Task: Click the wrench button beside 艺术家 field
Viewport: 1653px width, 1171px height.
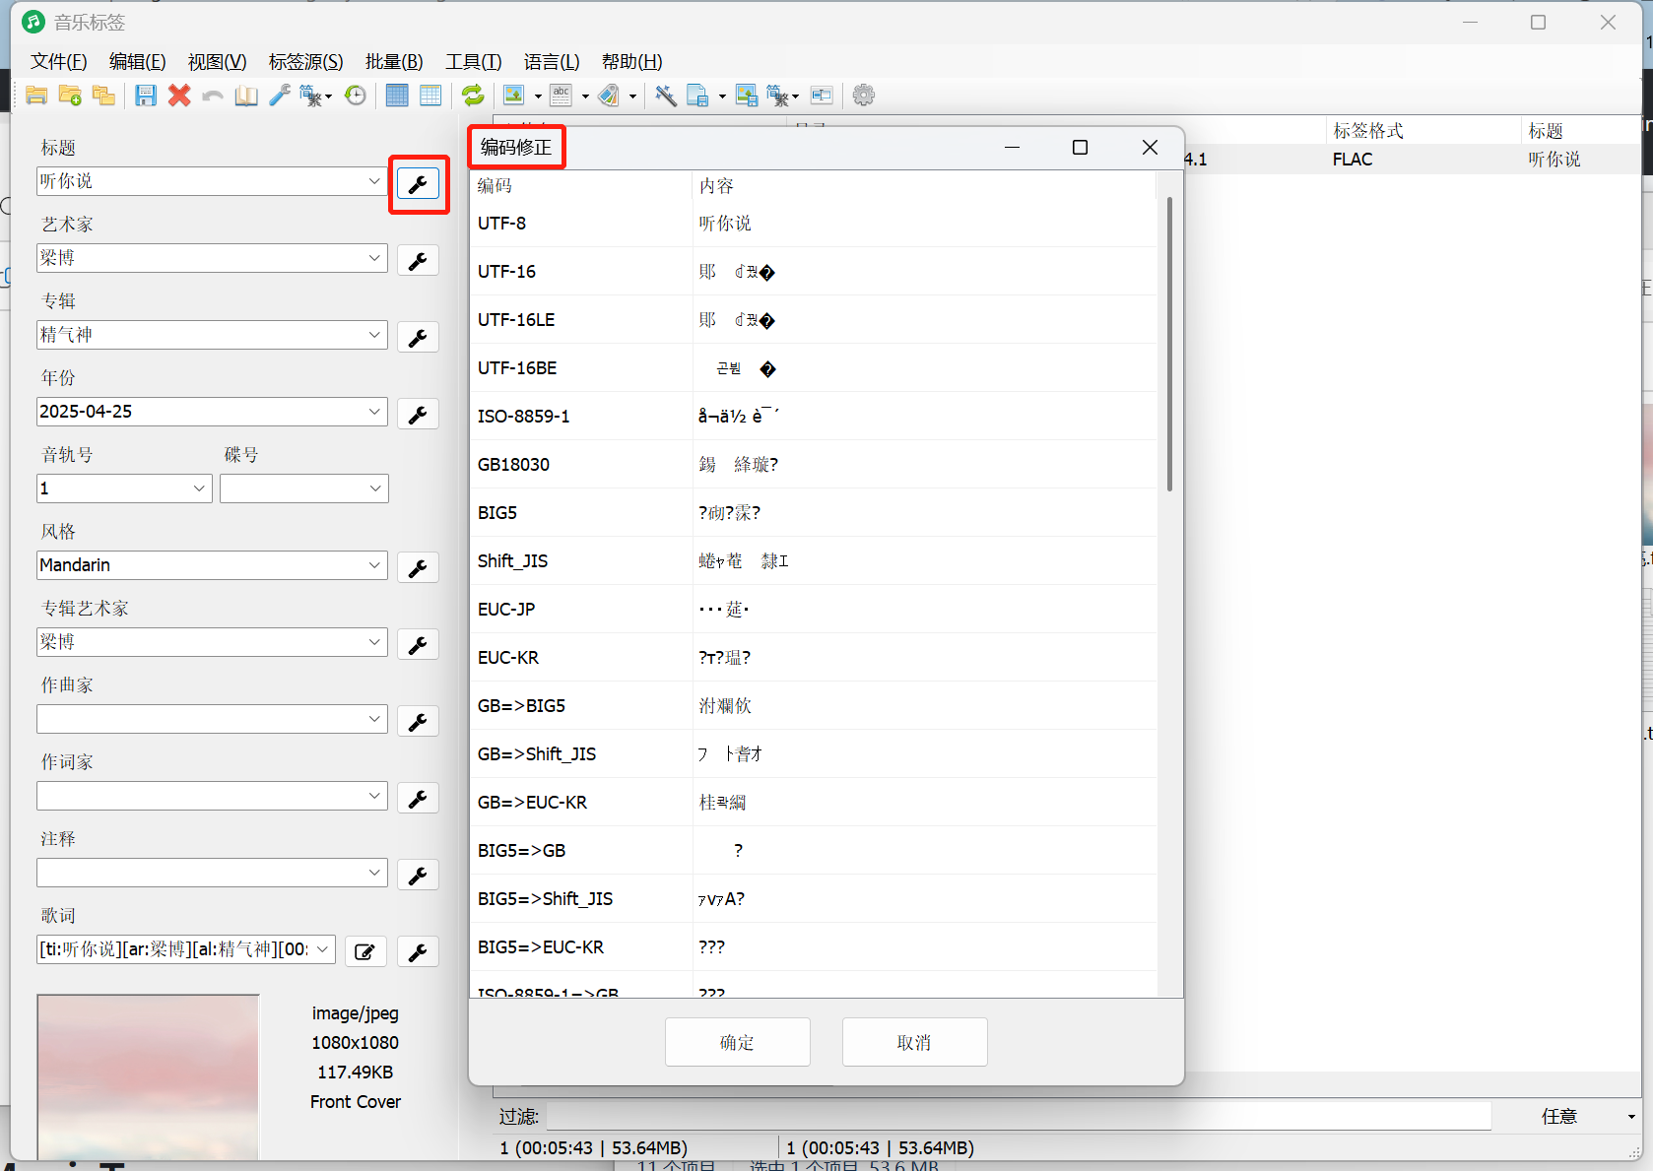Action: coord(418,261)
